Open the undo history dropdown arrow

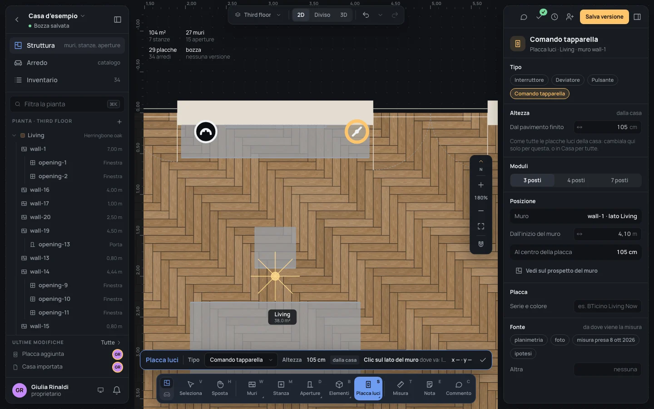coord(380,15)
